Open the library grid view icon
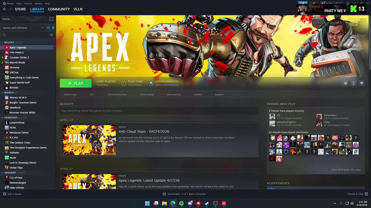 point(51,19)
